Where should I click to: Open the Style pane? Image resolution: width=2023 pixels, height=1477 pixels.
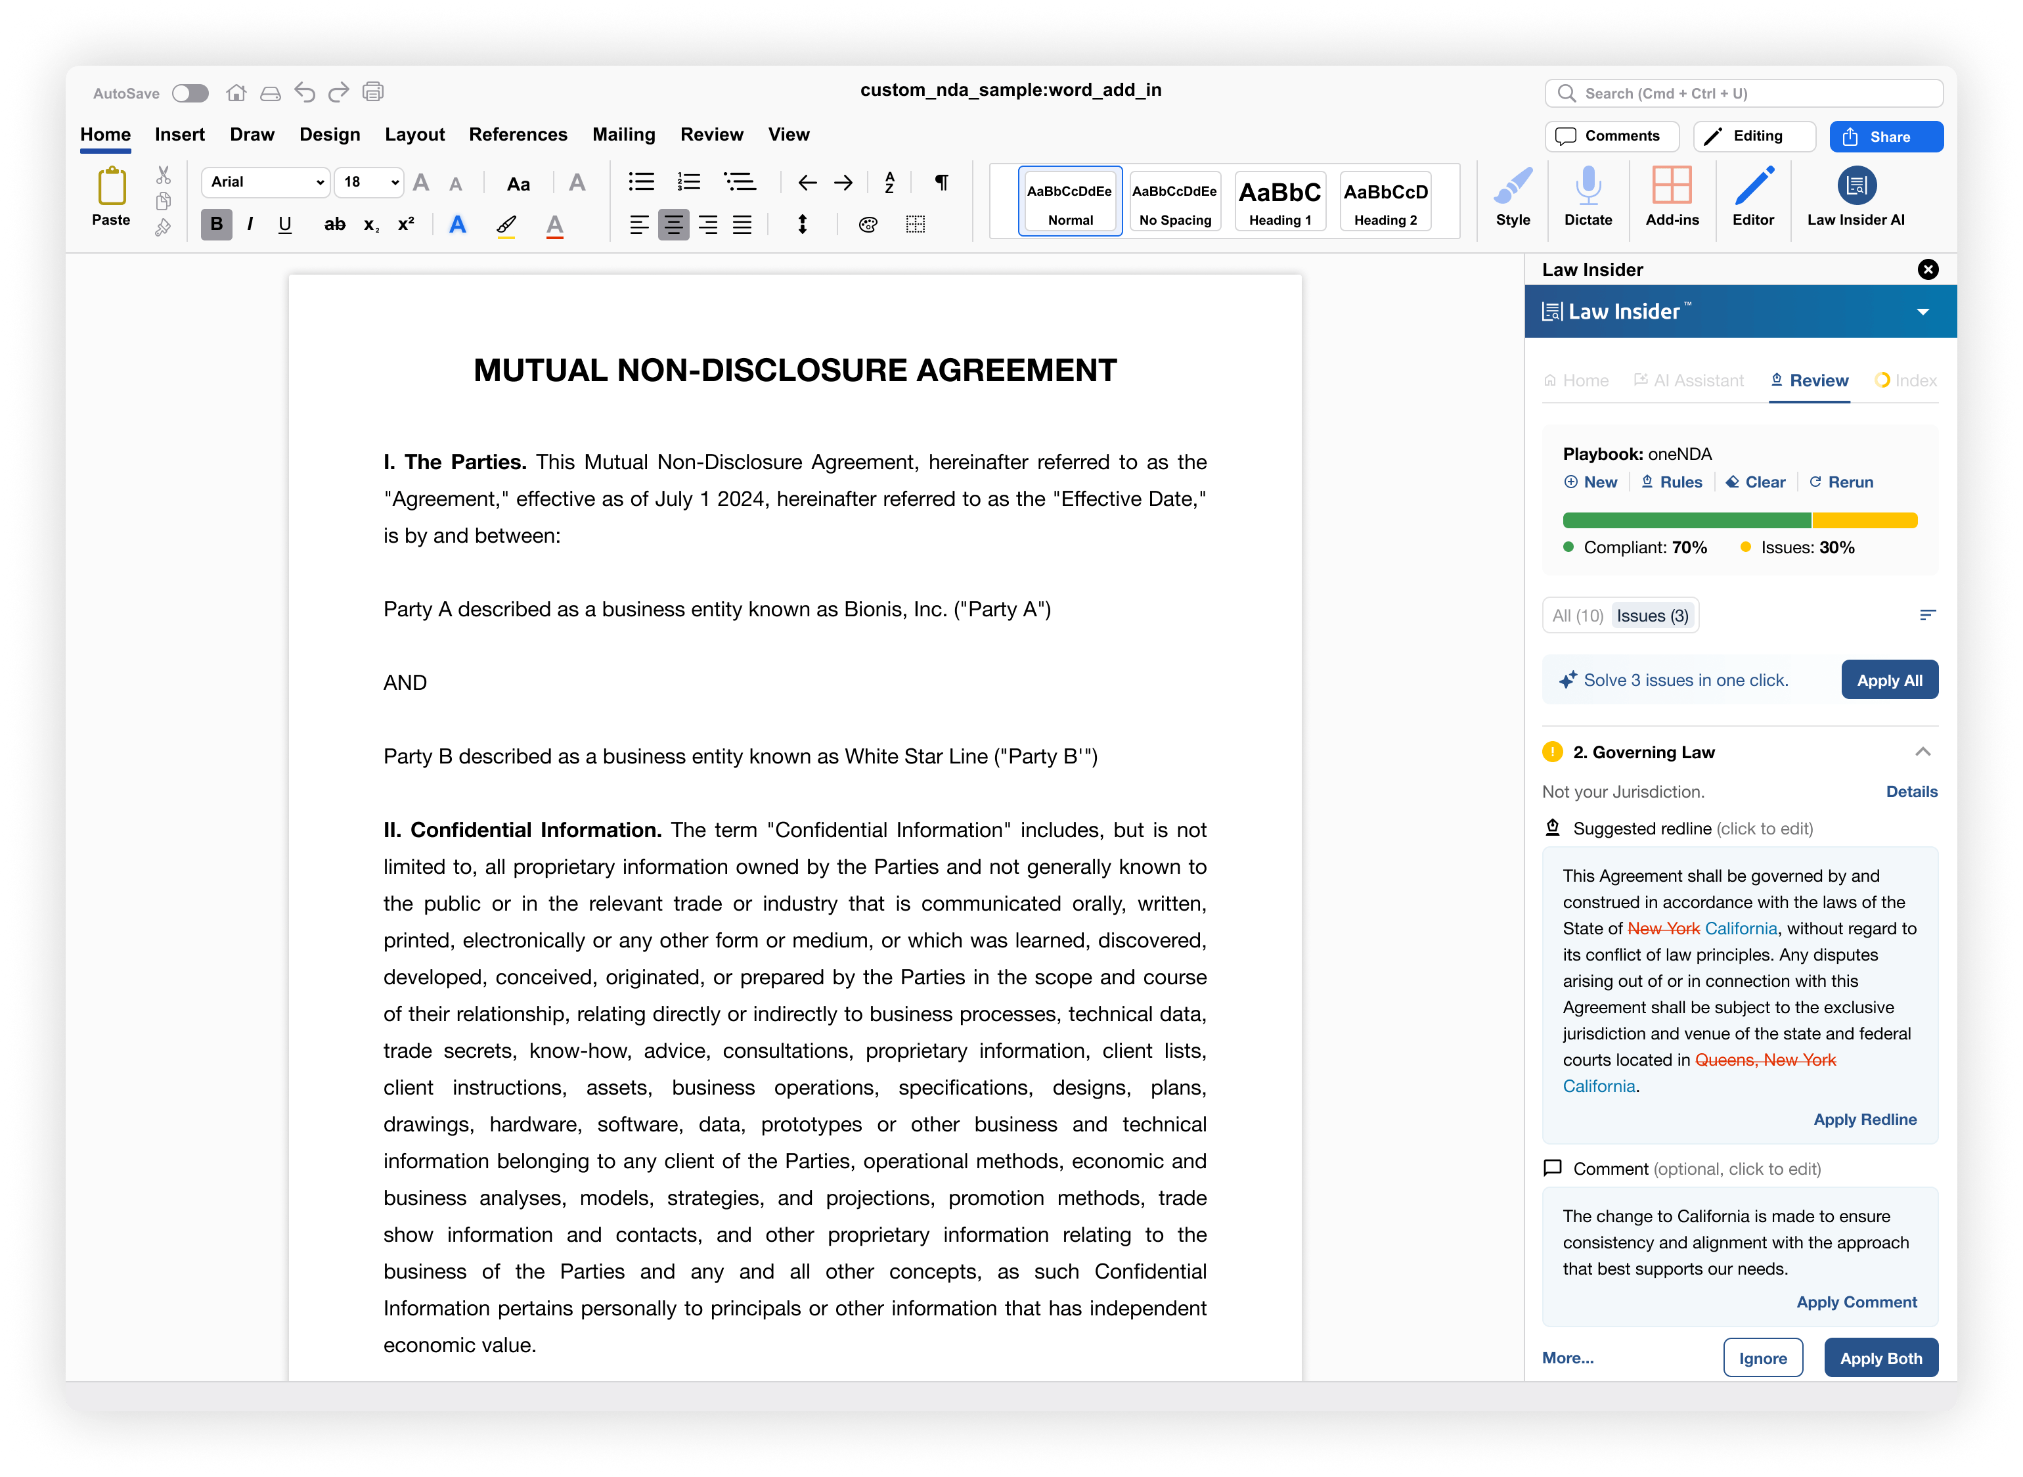coord(1513,196)
